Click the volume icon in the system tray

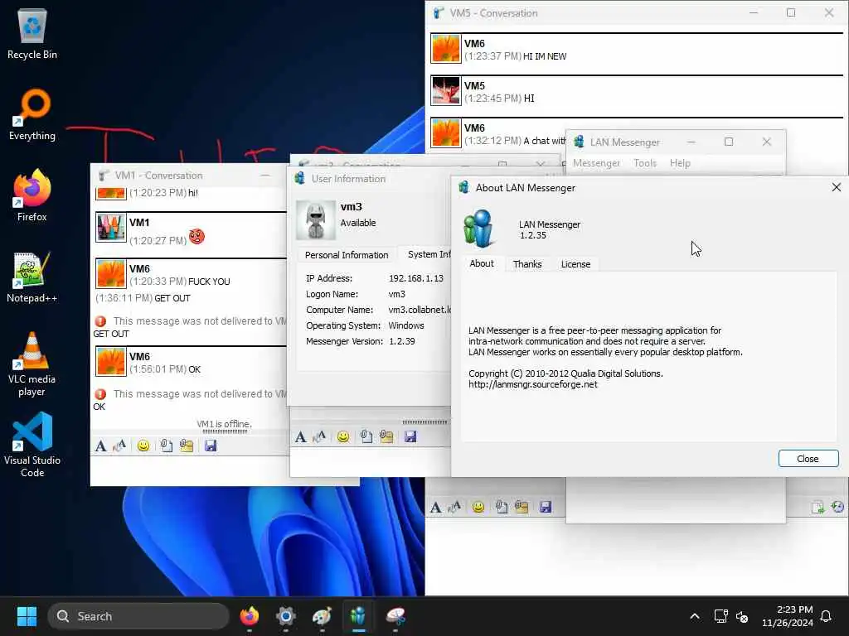click(x=742, y=616)
